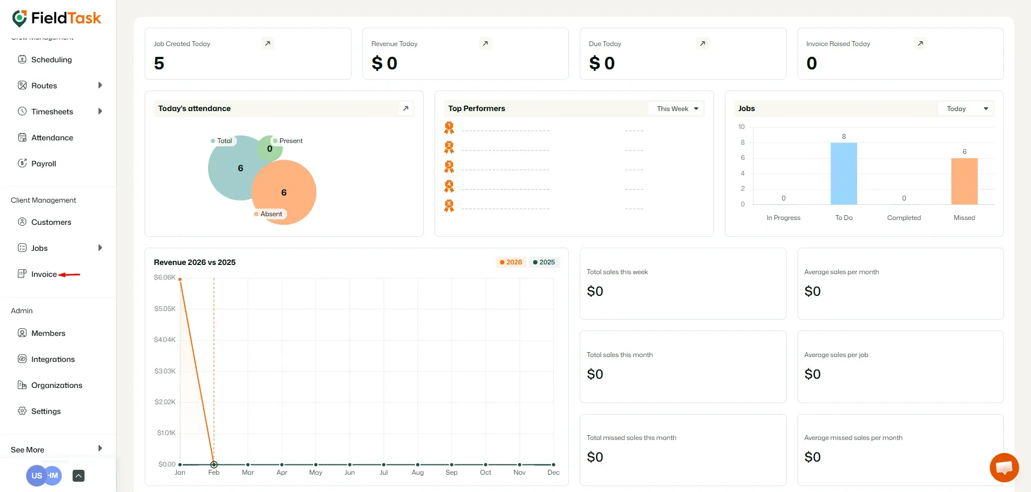
Task: Open Today's attendance details via expand arrow
Action: pos(405,108)
